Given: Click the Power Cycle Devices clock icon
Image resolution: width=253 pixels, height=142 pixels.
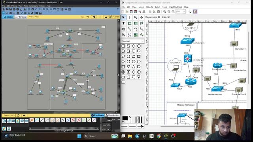Looking at the screenshot, I should tap(18, 116).
